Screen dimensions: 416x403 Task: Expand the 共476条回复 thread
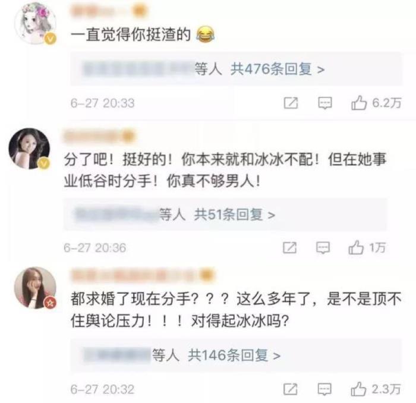point(278,69)
